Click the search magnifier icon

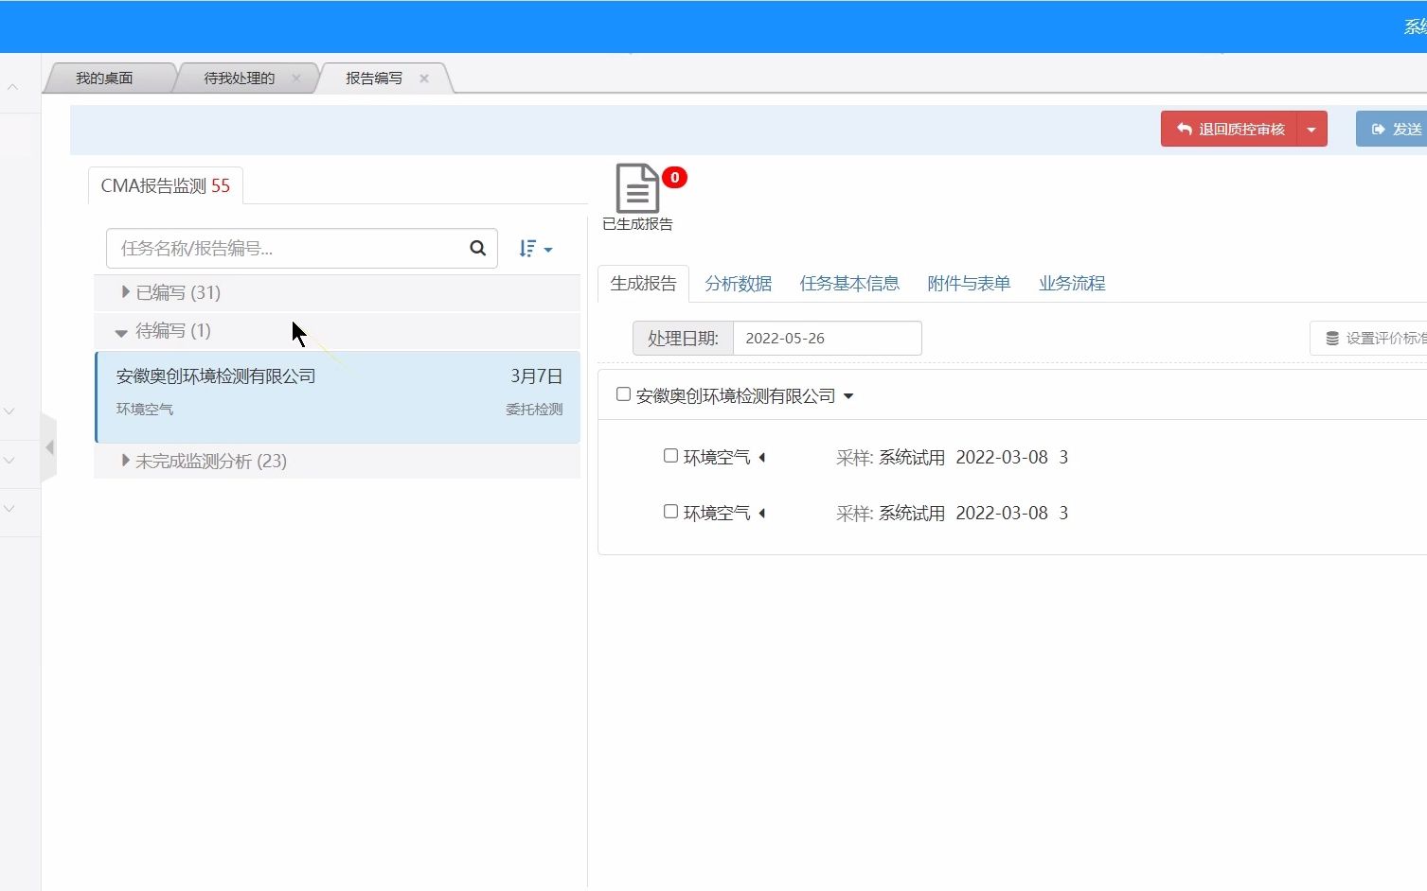[478, 248]
